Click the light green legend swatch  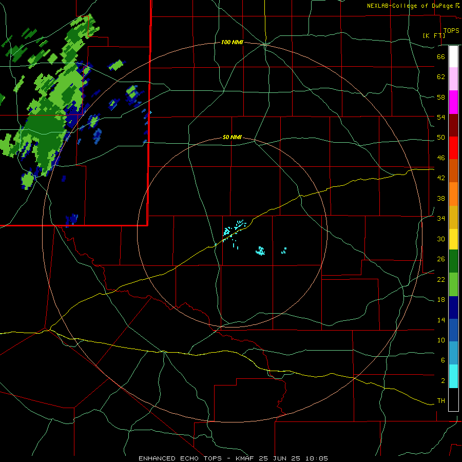click(x=453, y=284)
